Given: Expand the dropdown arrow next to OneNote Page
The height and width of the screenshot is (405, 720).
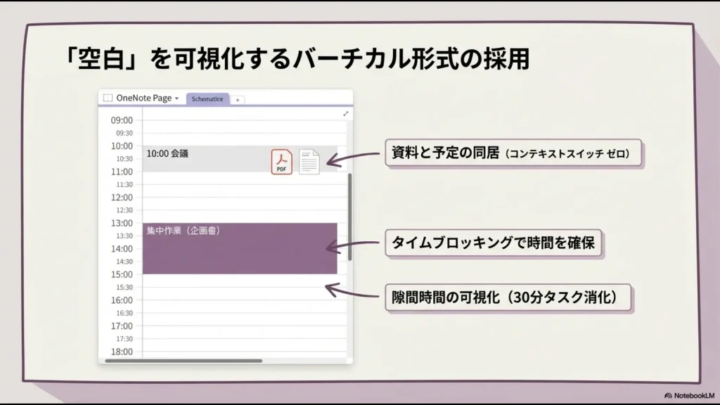Looking at the screenshot, I should (177, 99).
